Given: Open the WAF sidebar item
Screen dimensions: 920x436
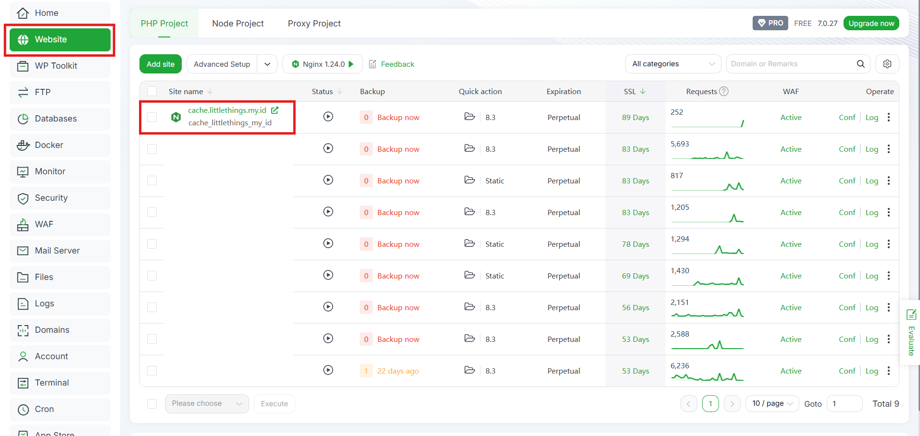Looking at the screenshot, I should 60,224.
